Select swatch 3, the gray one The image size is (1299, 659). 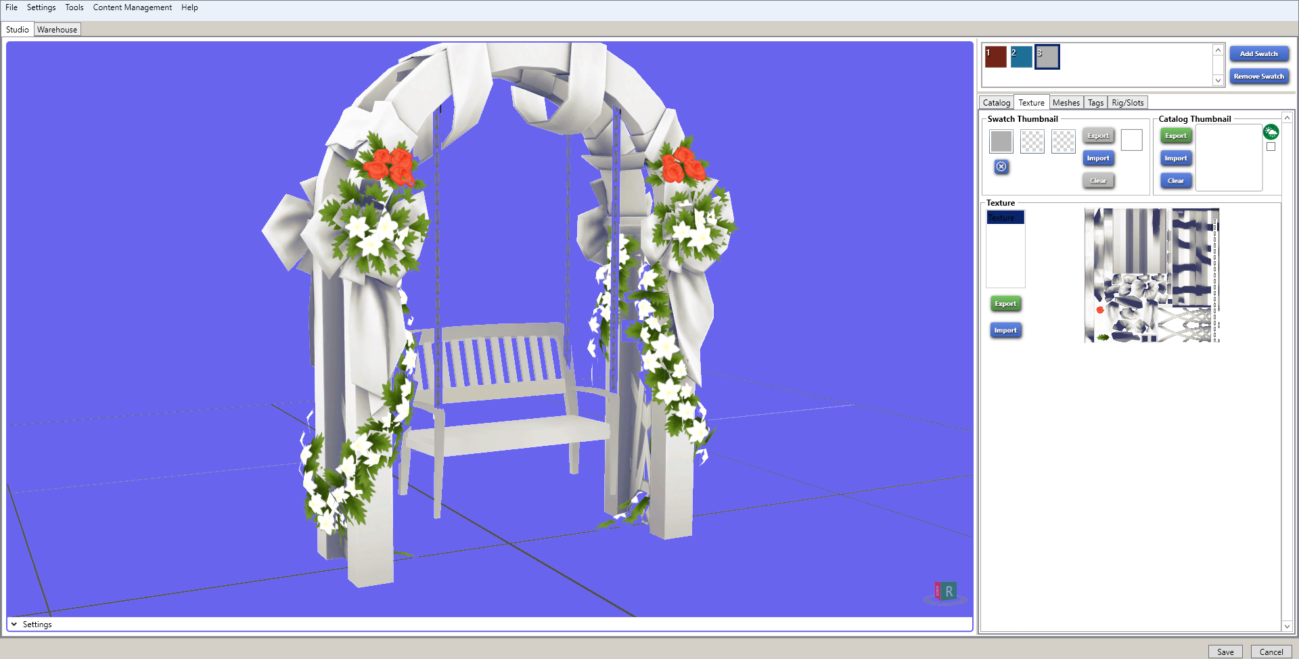(1047, 57)
